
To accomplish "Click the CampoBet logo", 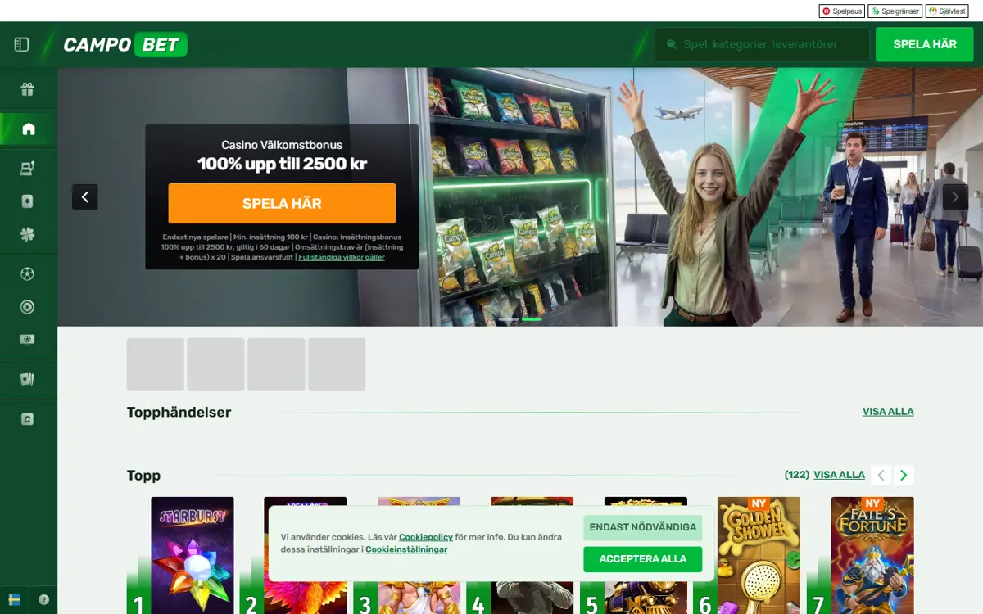I will click(x=125, y=44).
